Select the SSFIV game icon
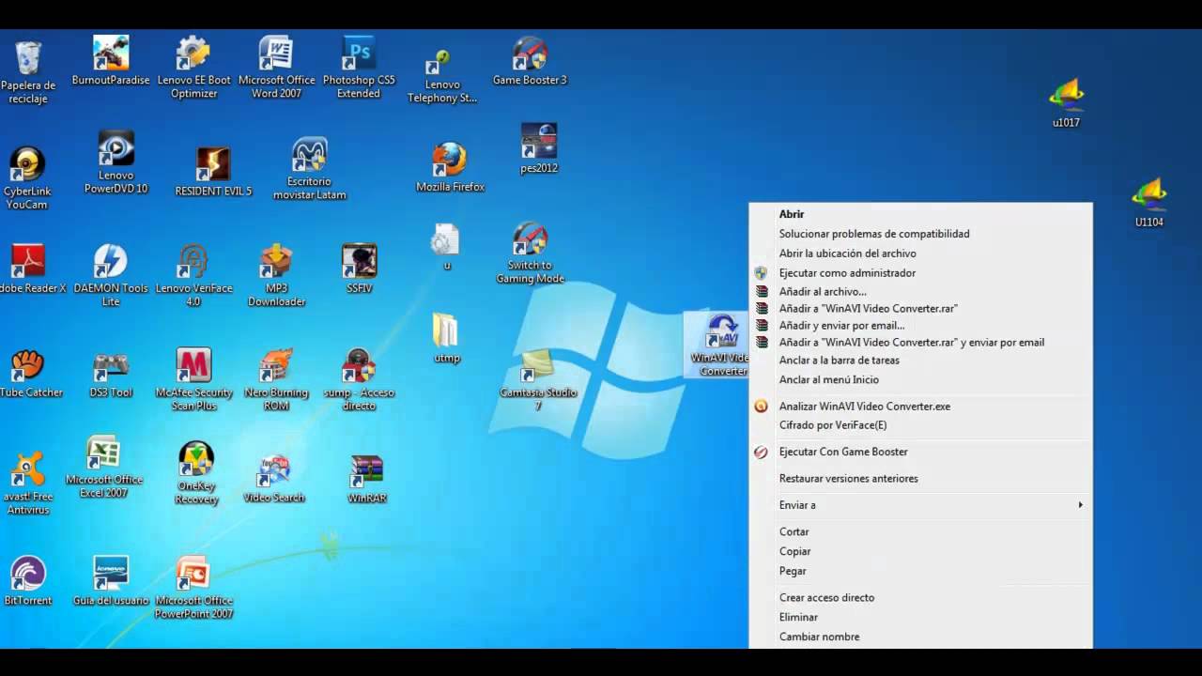Viewport: 1202px width, 676px height. [x=359, y=269]
